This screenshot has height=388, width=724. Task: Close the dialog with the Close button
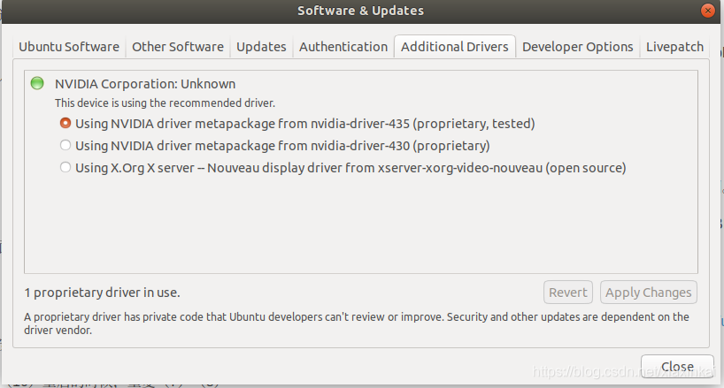(677, 366)
